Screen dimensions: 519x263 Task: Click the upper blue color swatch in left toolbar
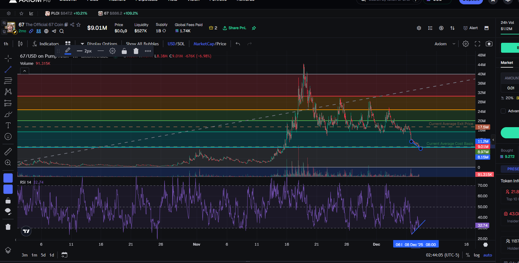pyautogui.click(x=8, y=178)
